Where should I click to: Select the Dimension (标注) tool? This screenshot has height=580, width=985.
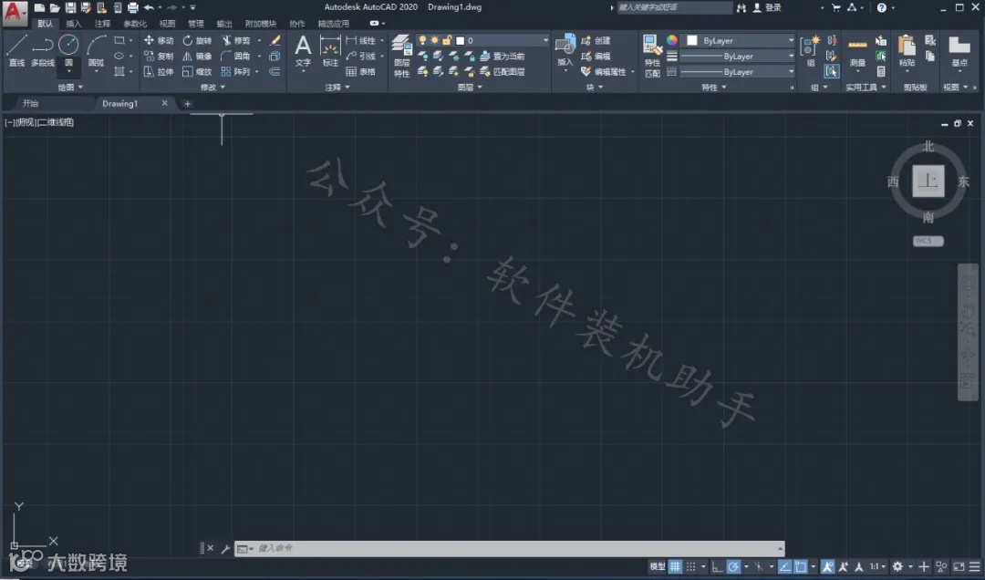(x=330, y=51)
